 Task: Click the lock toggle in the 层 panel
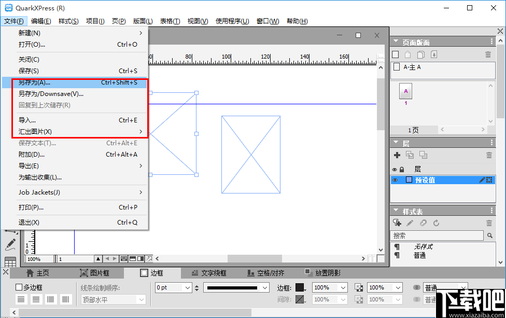(x=402, y=169)
